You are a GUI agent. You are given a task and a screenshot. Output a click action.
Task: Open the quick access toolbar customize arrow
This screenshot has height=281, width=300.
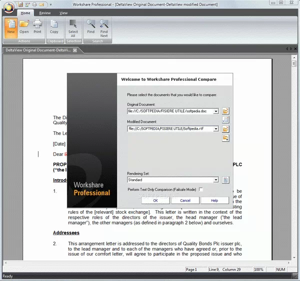50,4
